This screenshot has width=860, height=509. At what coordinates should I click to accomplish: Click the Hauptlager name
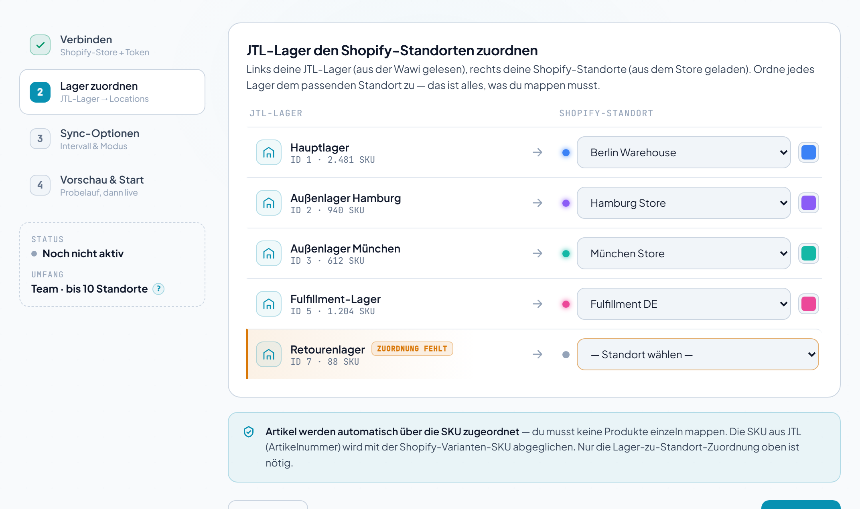(x=320, y=147)
